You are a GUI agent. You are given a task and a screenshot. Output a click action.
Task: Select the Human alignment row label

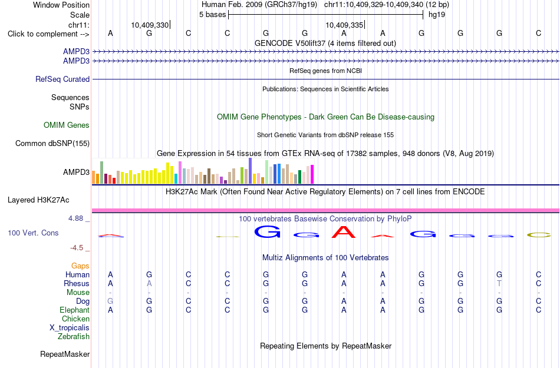tap(77, 274)
